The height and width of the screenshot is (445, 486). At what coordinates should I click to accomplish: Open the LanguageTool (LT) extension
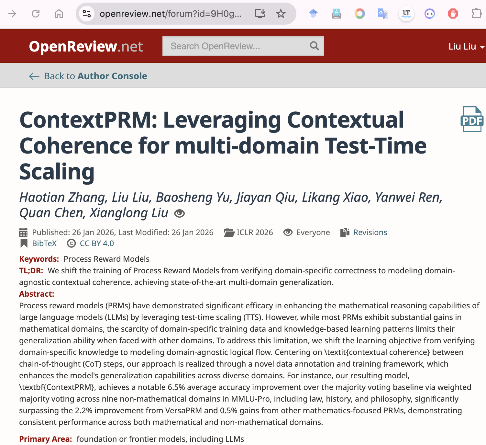coord(406,14)
